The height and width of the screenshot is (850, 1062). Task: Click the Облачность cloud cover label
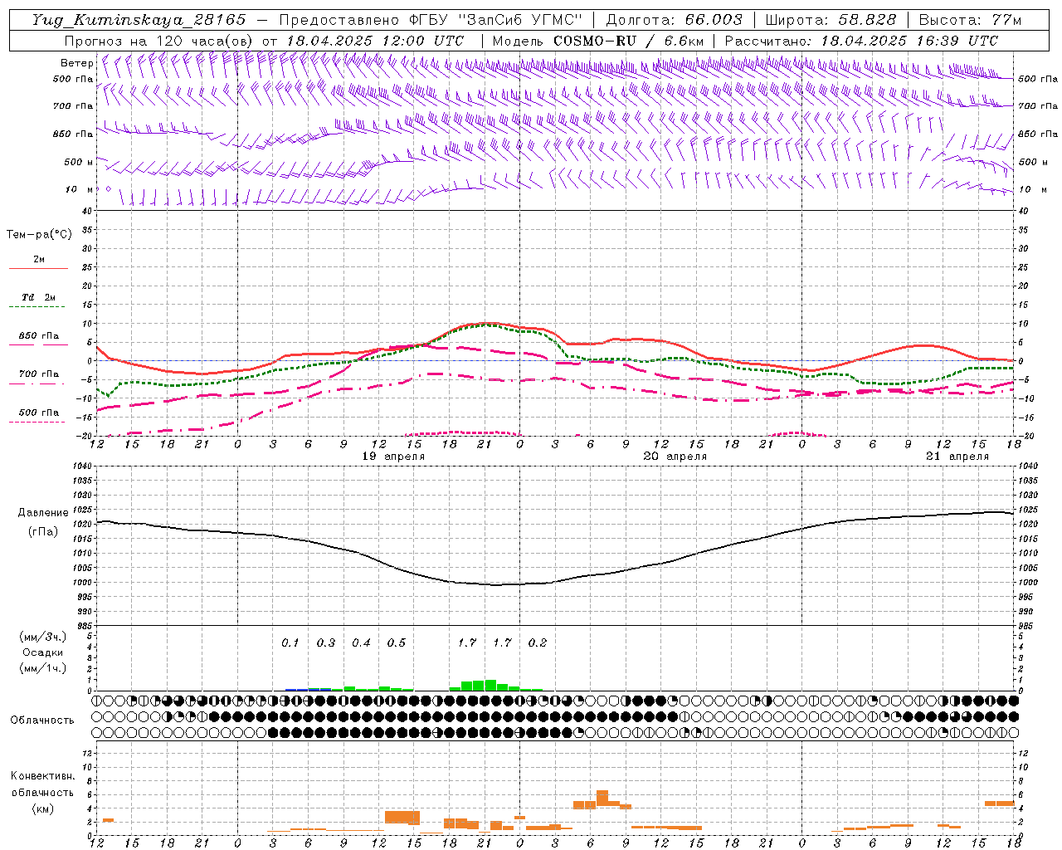point(42,721)
